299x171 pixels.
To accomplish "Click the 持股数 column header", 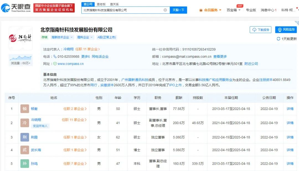I will point(198,98).
